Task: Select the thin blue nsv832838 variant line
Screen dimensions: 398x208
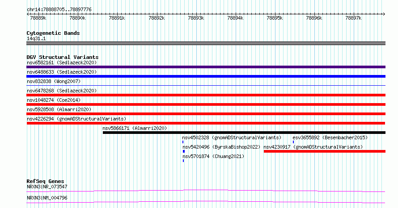Action: tap(206, 86)
